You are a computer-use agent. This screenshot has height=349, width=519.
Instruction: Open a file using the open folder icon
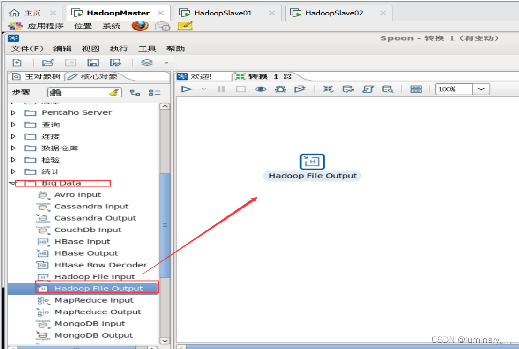[48, 62]
